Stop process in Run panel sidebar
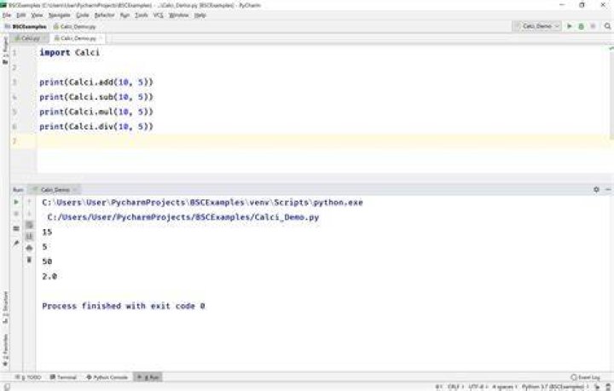This screenshot has height=391, width=614. 16,214
